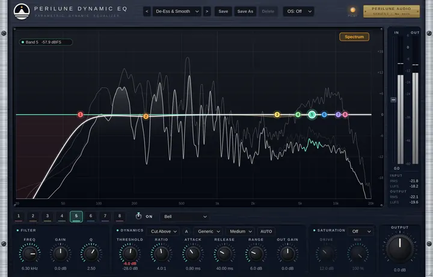Click the filter GAIN knob
This screenshot has height=277, width=433.
click(x=61, y=254)
